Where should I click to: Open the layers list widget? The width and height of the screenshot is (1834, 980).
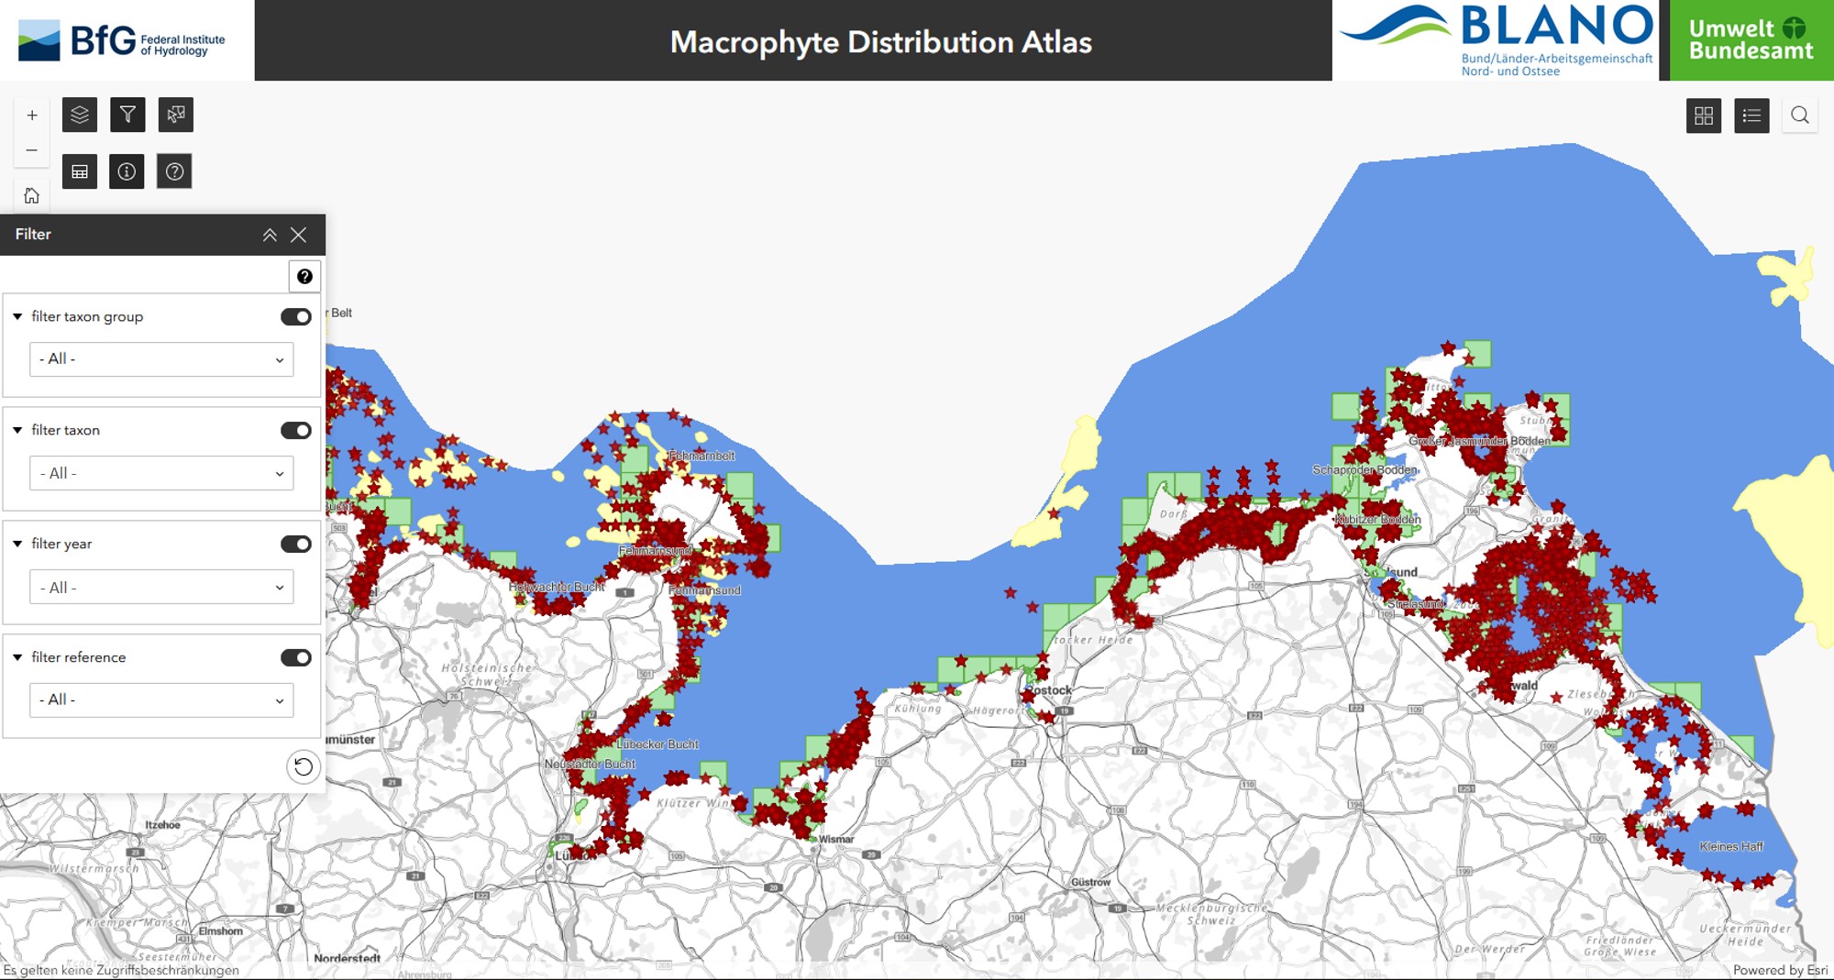coord(80,115)
